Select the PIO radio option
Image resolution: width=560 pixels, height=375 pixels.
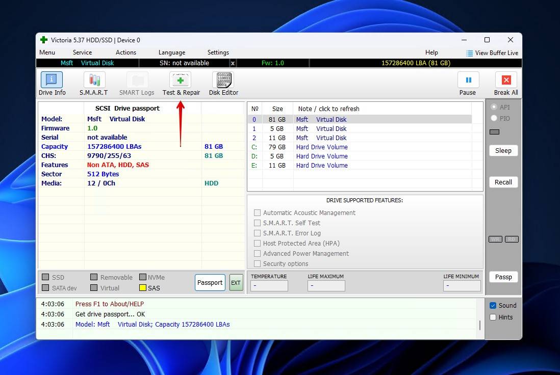[494, 118]
